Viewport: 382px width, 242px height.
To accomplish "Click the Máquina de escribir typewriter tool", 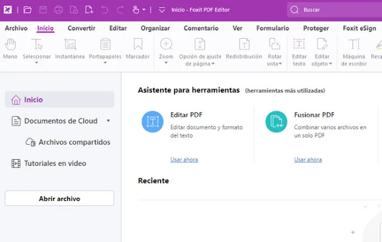I will click(354, 52).
